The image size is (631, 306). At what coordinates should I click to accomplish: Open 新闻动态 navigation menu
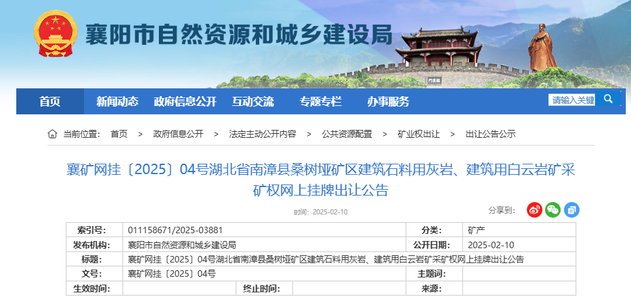point(117,101)
